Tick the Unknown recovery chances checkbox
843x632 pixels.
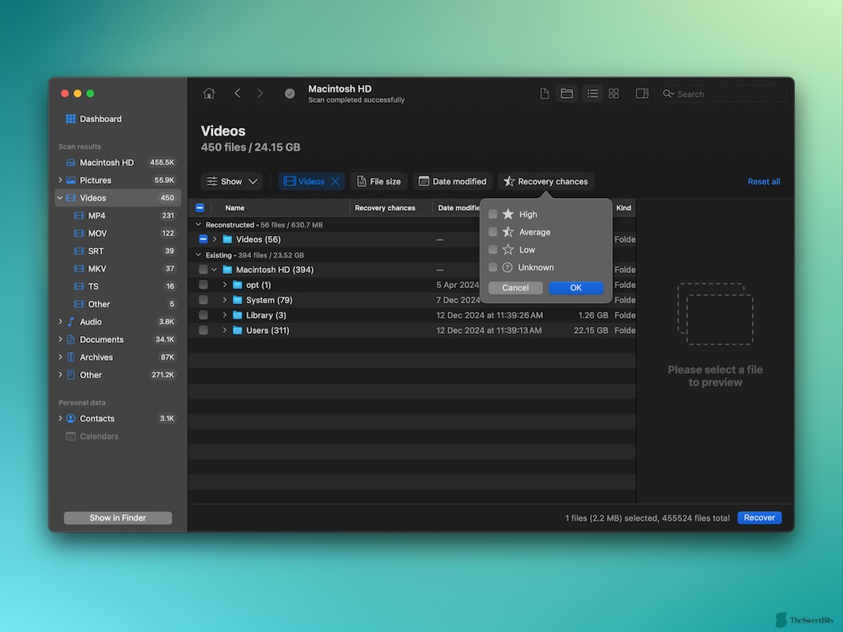tap(493, 267)
